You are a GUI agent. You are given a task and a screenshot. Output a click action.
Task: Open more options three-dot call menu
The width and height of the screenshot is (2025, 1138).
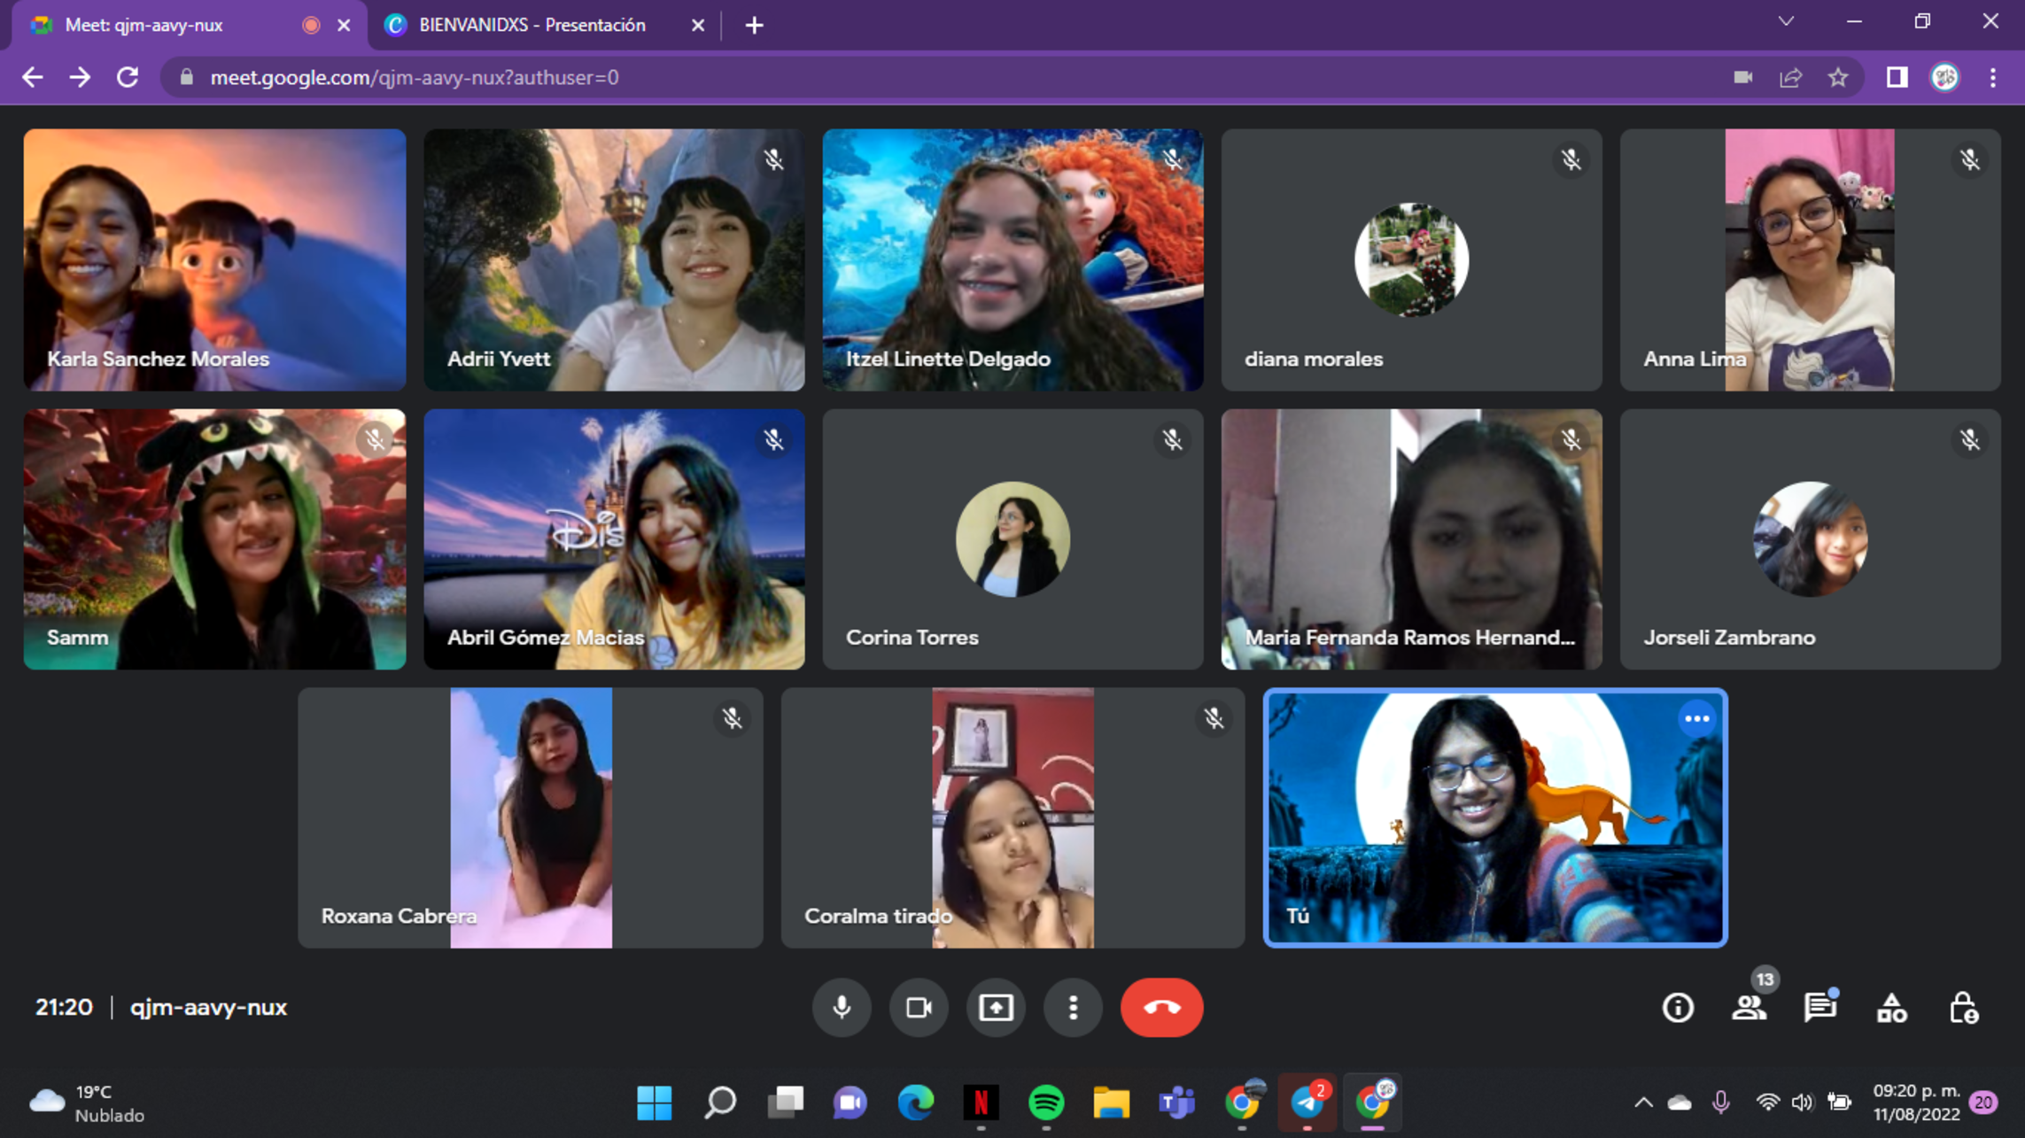(1073, 1008)
